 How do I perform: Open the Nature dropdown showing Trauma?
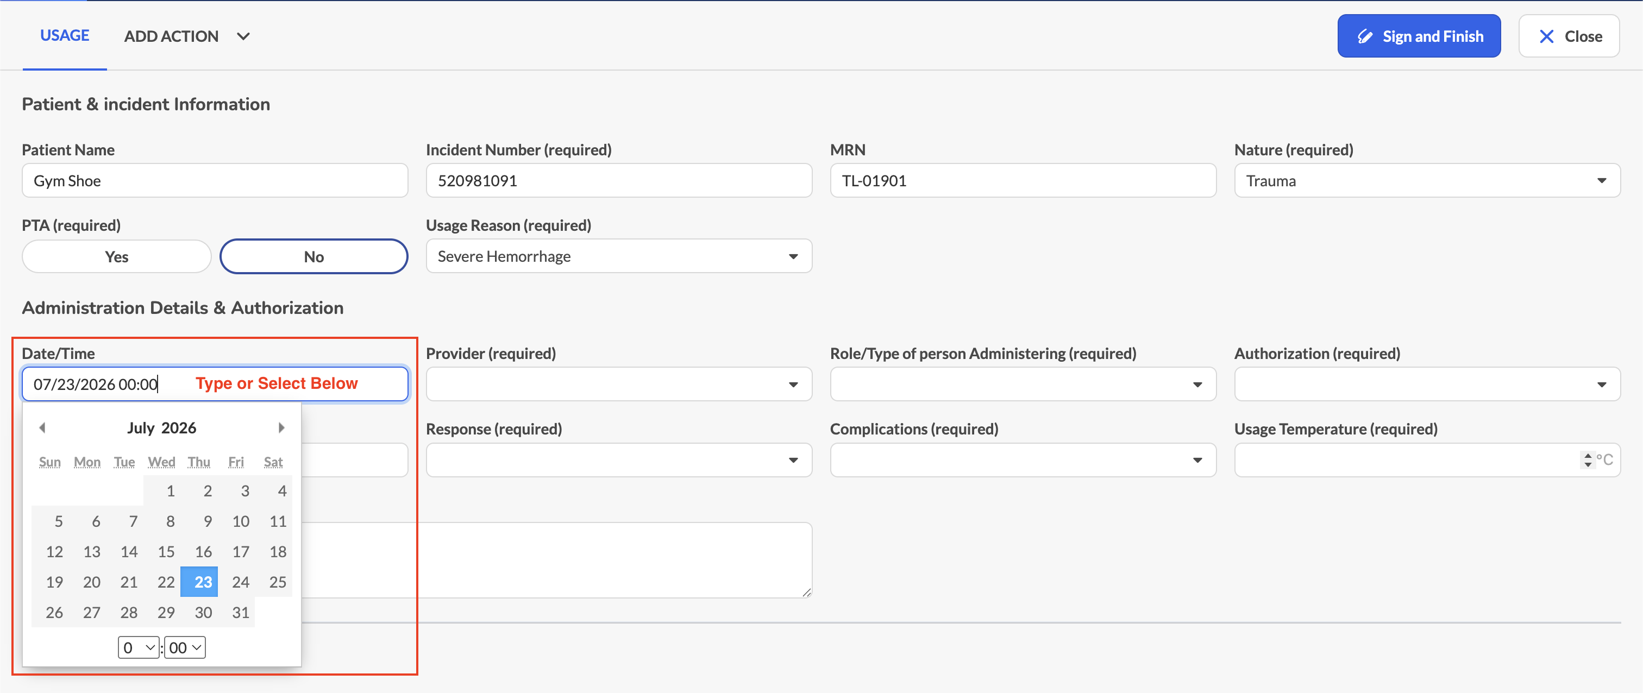[1427, 180]
